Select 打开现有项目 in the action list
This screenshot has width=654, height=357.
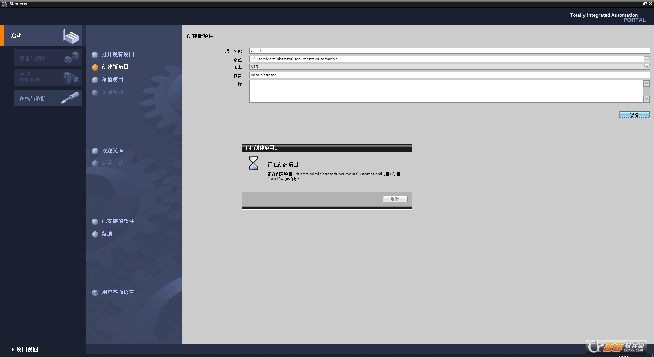coord(118,54)
